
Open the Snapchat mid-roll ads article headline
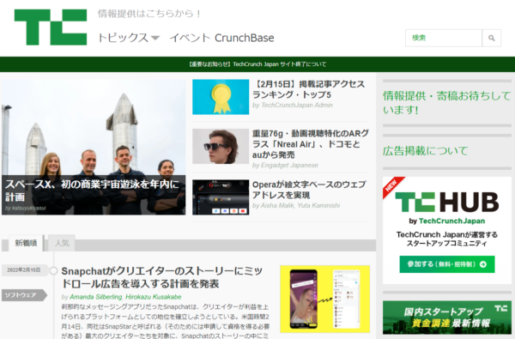[161, 277]
